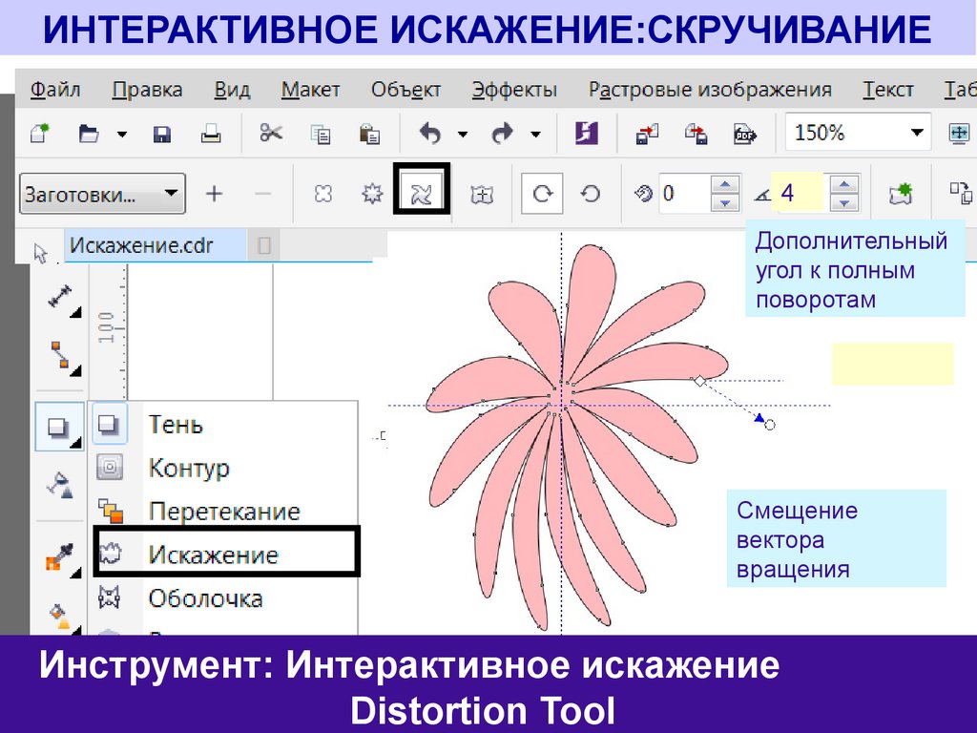Open the Drop Shadow effects flyout tool

pos(59,427)
